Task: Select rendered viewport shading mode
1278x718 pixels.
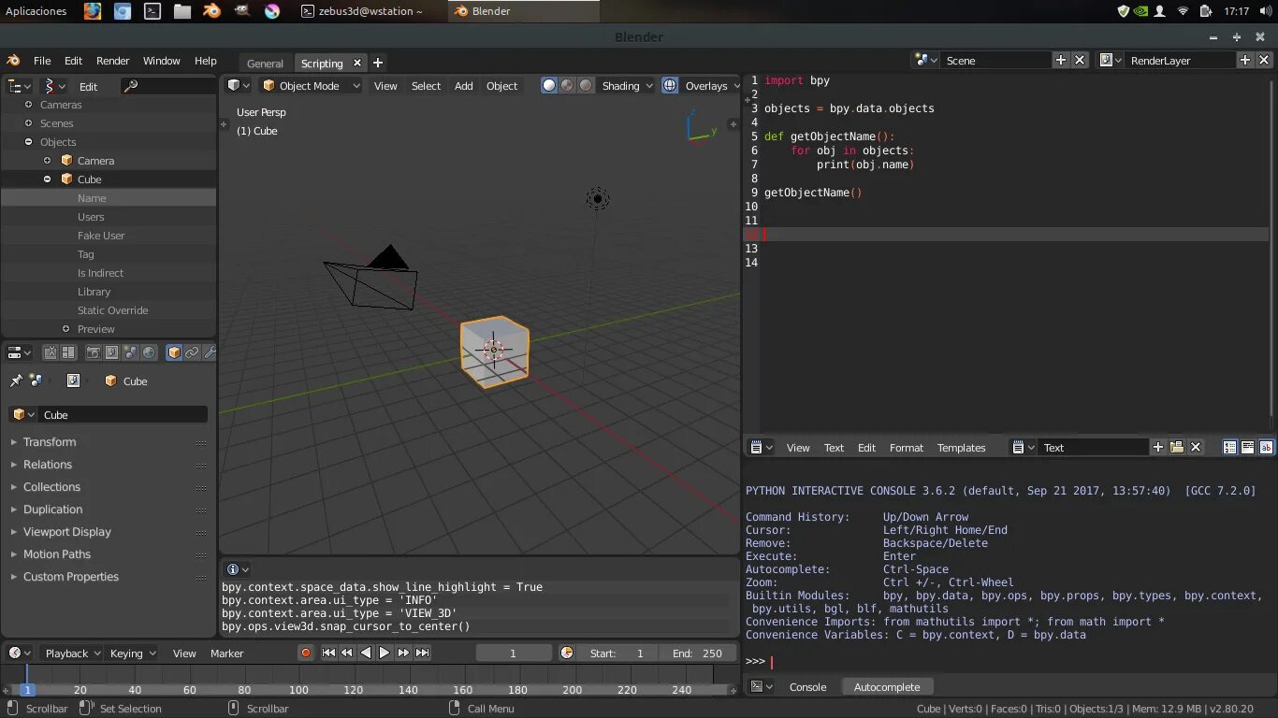Action: (586, 85)
